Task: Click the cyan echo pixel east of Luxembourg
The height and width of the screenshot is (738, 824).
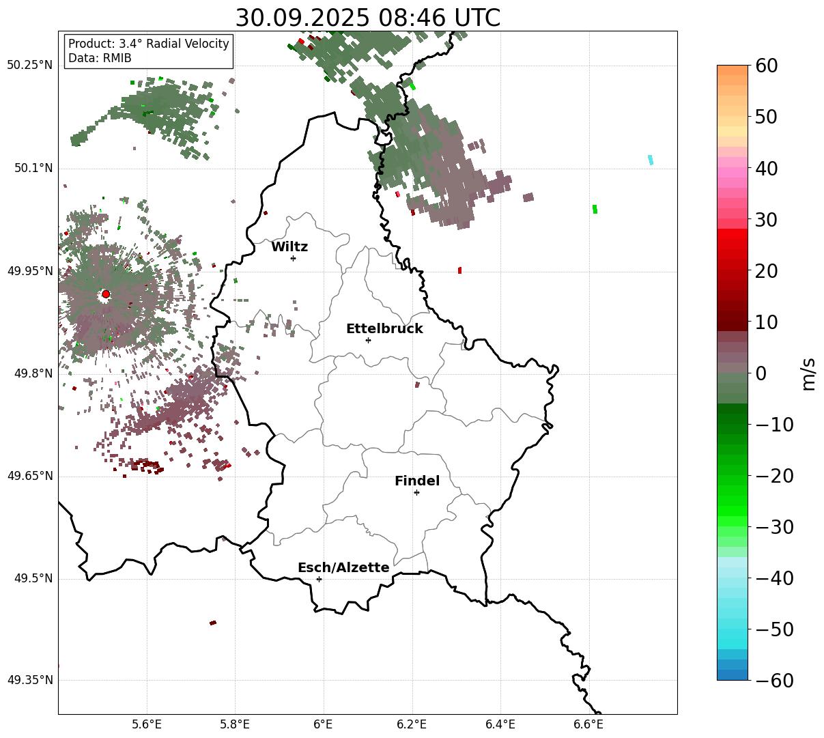Action: 651,160
